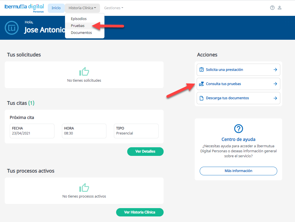
Task: Click the Más información button
Action: click(238, 171)
